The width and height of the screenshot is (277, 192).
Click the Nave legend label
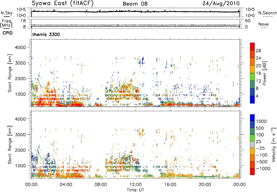pos(263,24)
